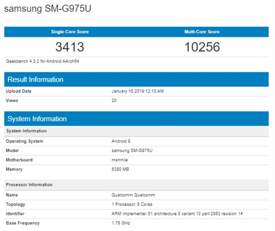The height and width of the screenshot is (231, 275).
Task: Click the Upload Date value January 16 2019
Action: tap(137, 91)
